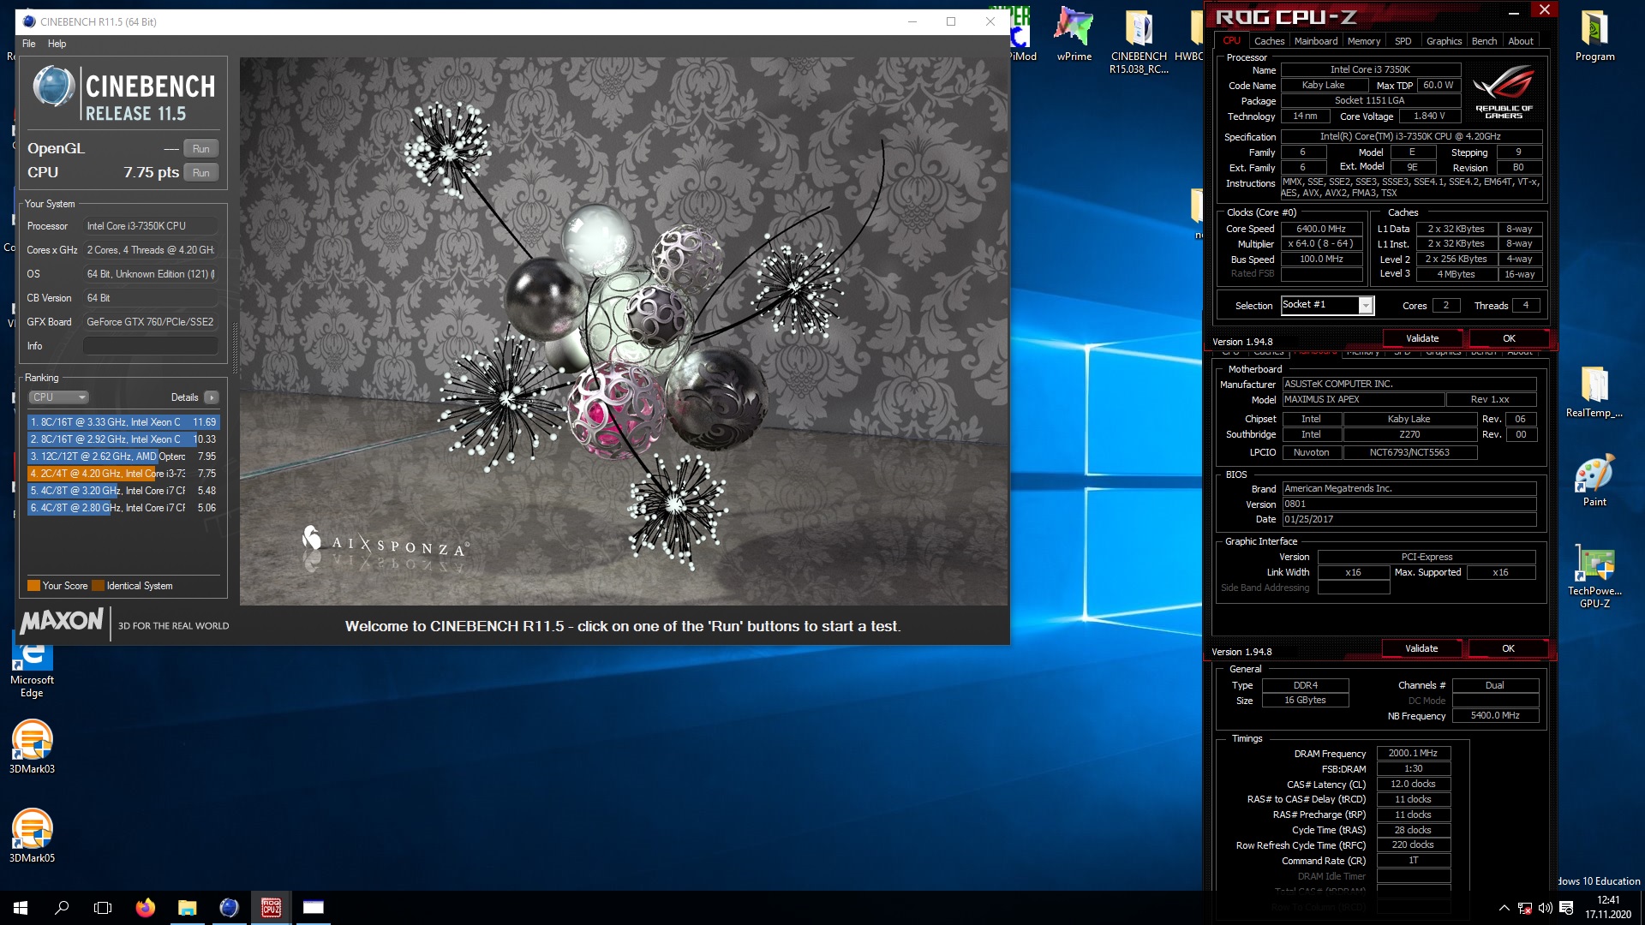Open File Explorer from the taskbar

click(x=187, y=908)
